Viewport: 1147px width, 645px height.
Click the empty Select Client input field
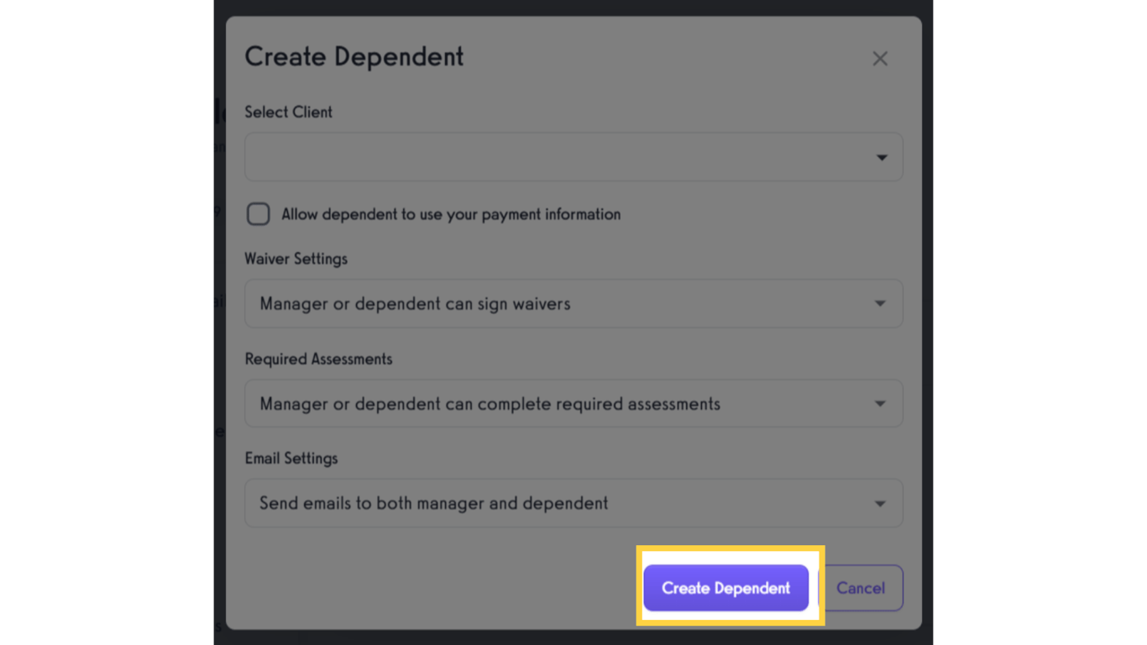pyautogui.click(x=504, y=157)
